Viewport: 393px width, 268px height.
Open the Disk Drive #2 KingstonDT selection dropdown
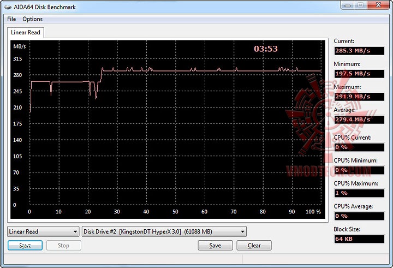(x=164, y=231)
